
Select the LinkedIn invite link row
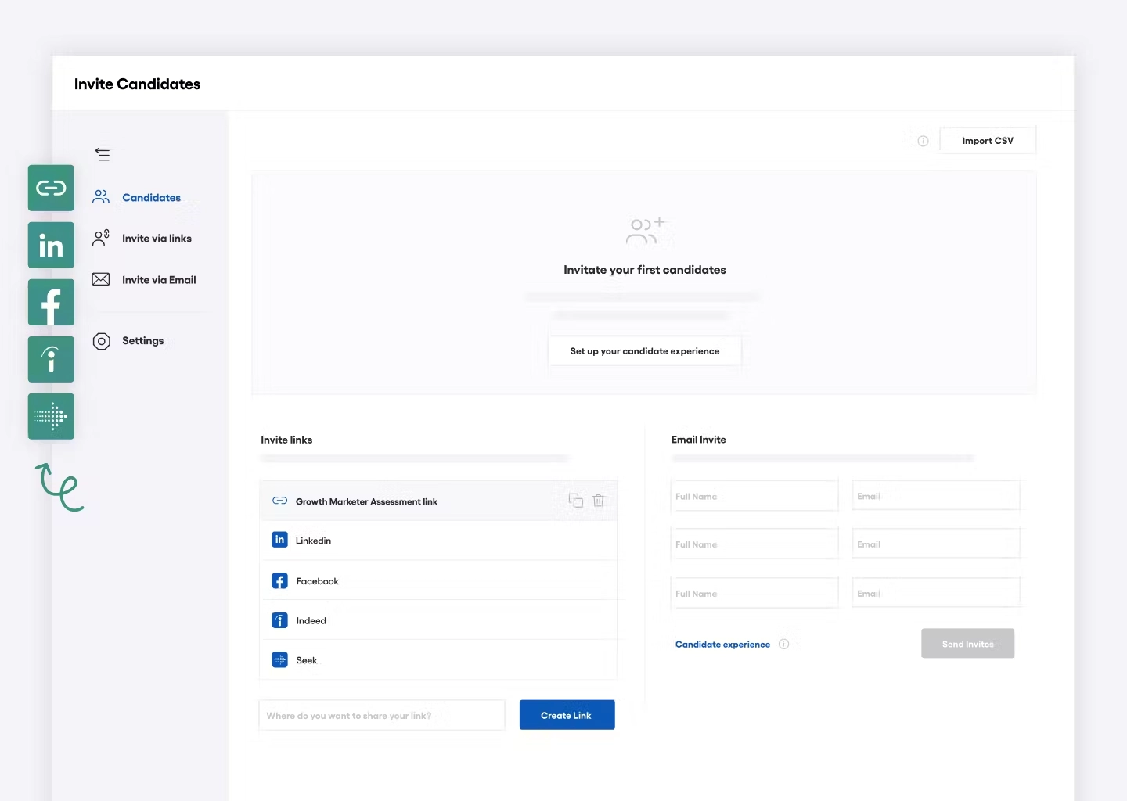(438, 541)
